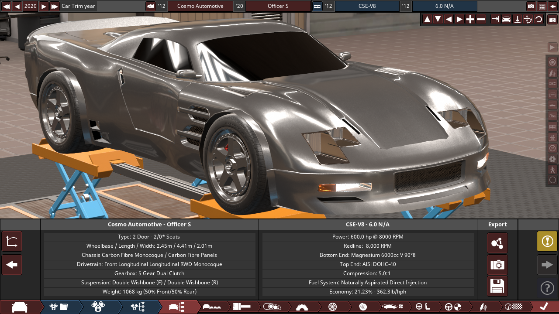Finish with the checkmark tab
Screen dimensions: 559x314
click(x=544, y=307)
